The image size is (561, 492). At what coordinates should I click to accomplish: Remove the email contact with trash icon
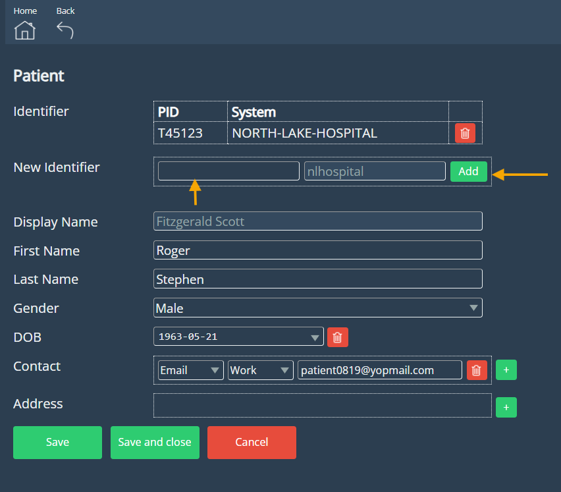click(477, 370)
